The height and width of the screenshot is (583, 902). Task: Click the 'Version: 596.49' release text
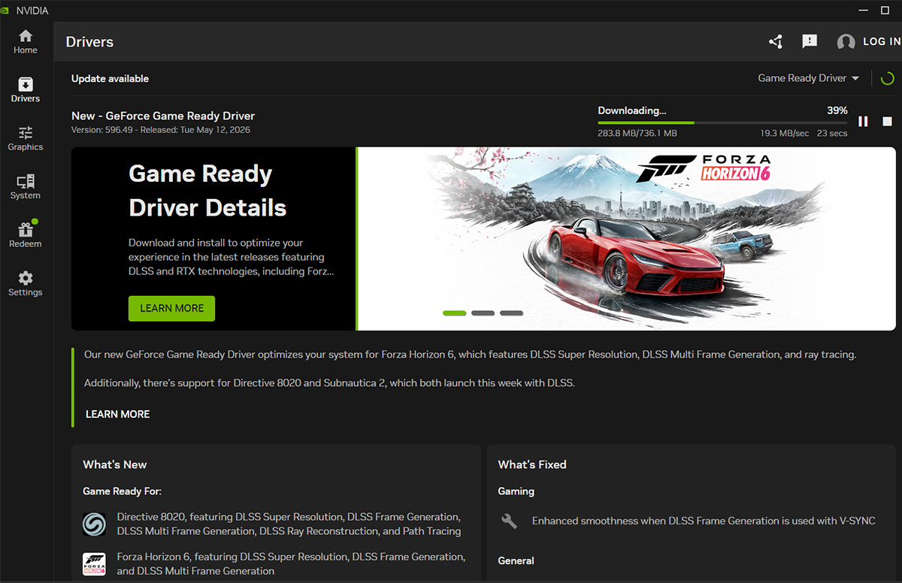click(161, 130)
